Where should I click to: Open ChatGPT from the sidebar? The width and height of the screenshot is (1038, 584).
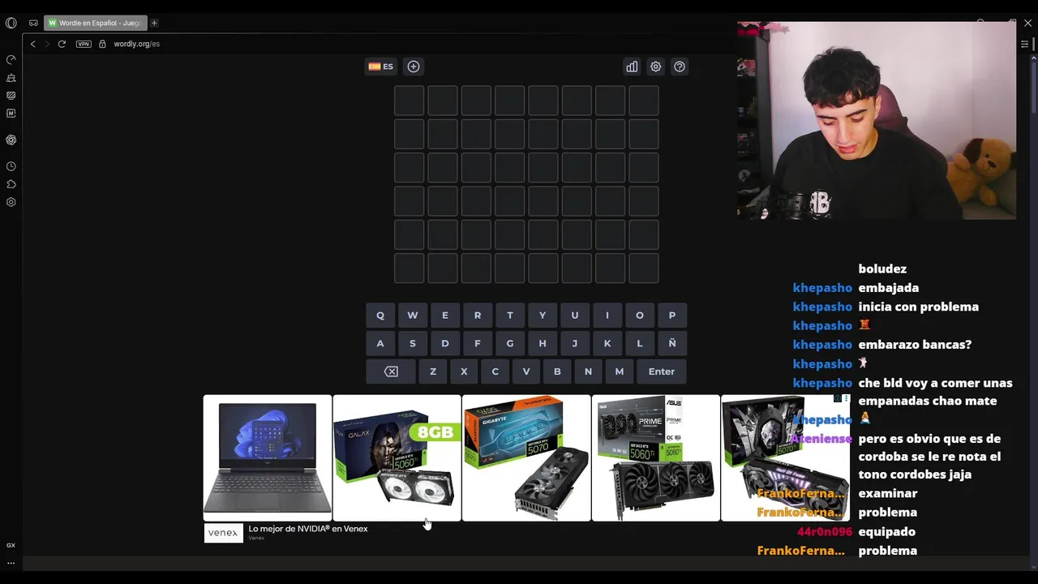click(11, 140)
